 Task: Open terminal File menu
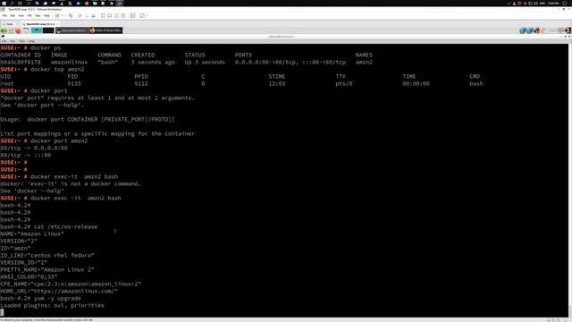(x=4, y=41)
